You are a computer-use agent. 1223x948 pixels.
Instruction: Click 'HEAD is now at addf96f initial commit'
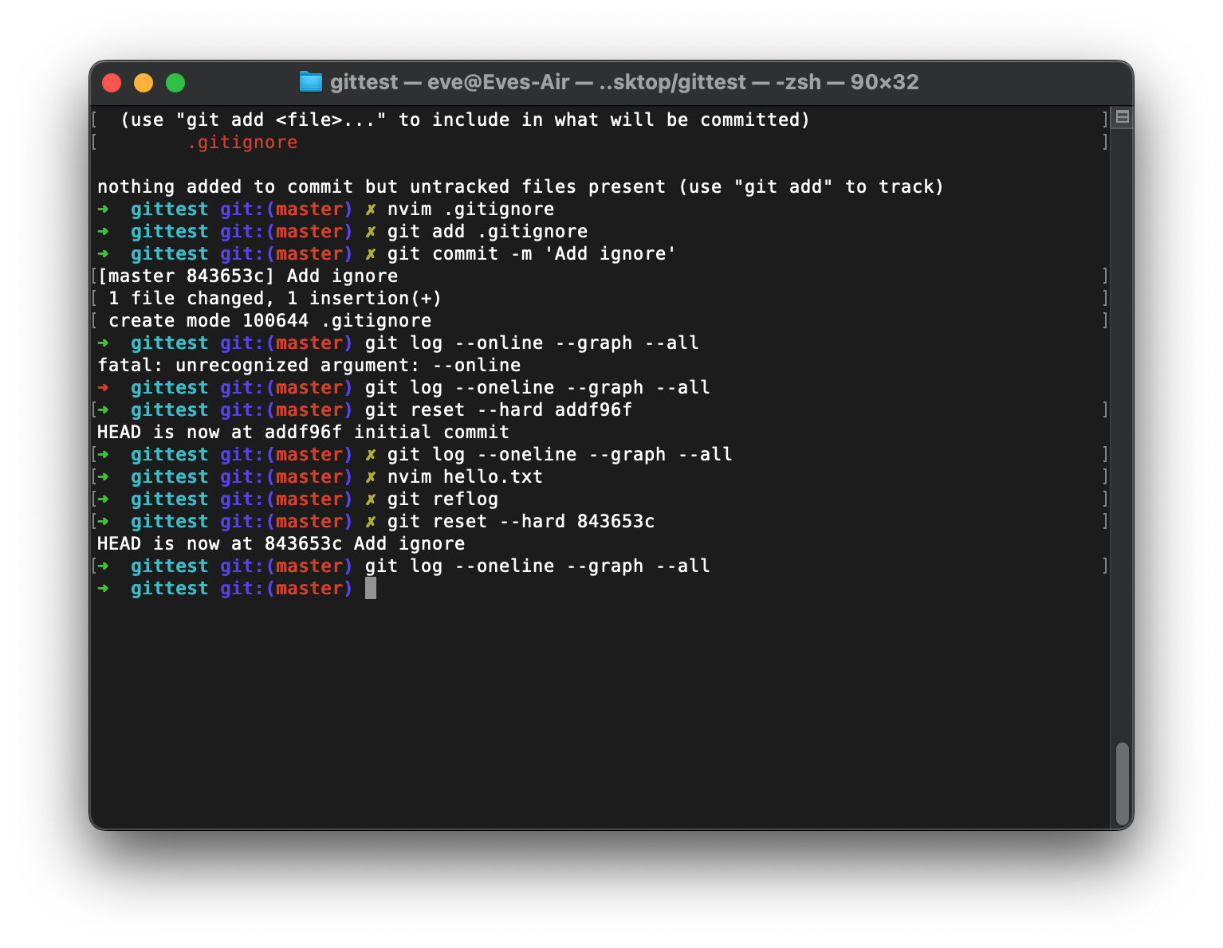click(x=303, y=433)
